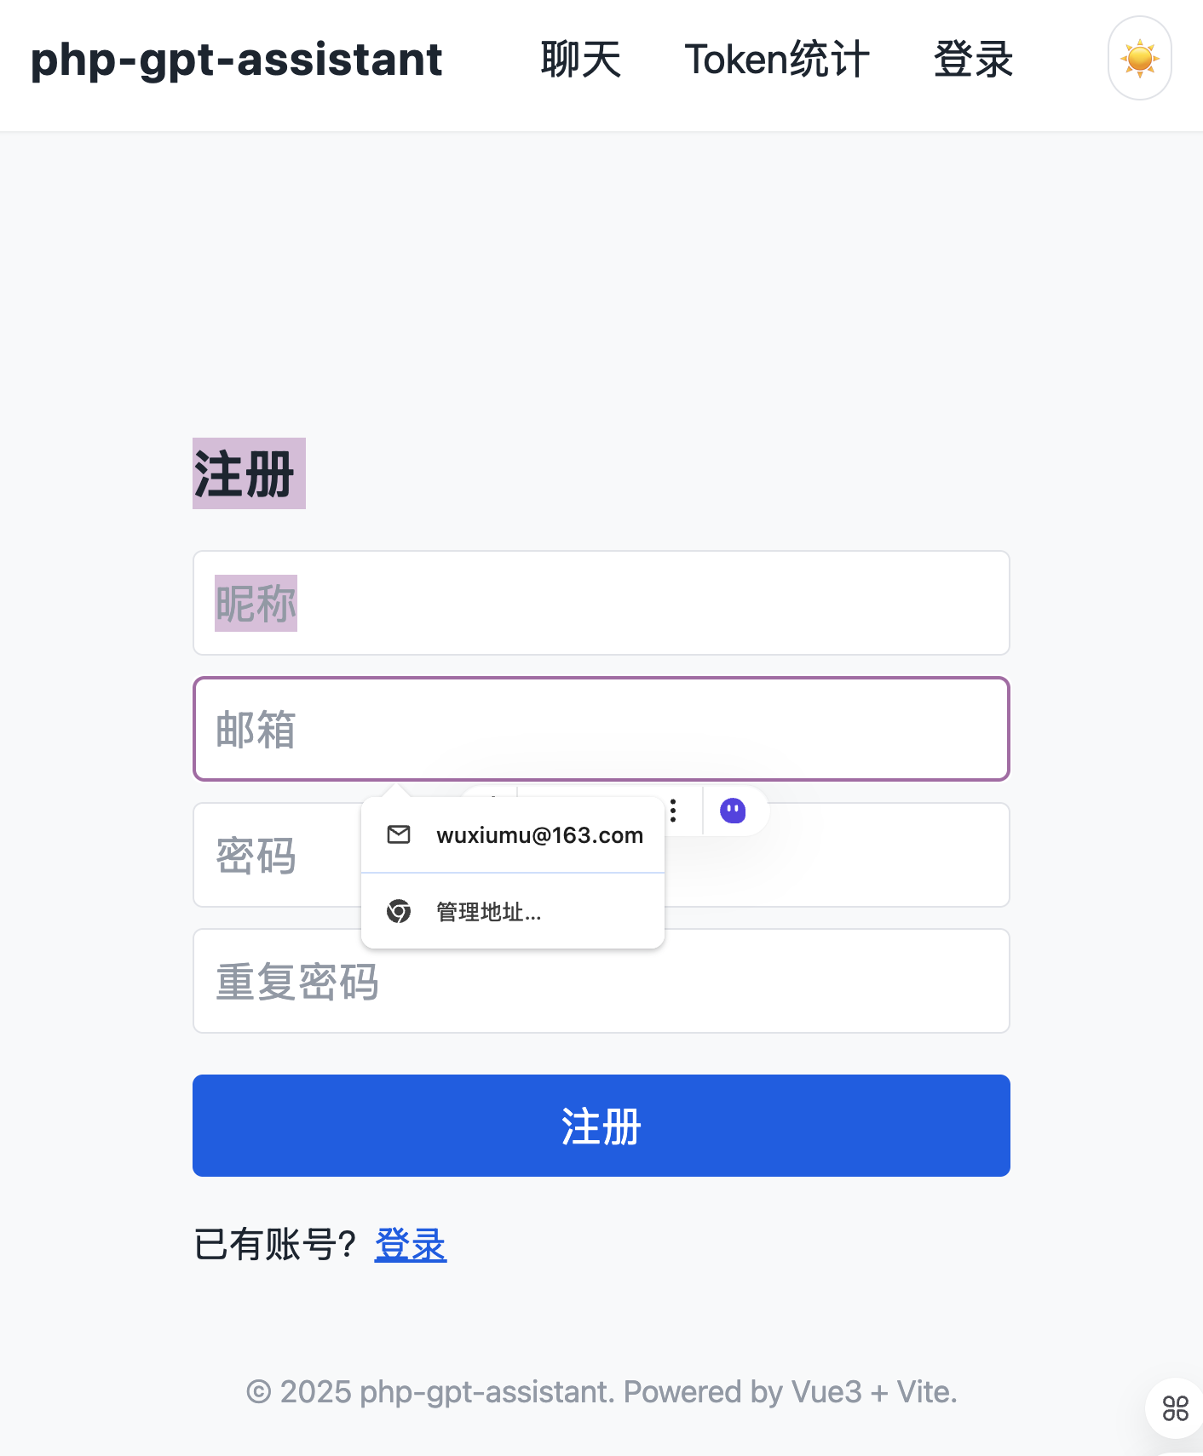This screenshot has width=1203, height=1456.
Task: Open 登录 in the top navigation
Action: pos(973,60)
